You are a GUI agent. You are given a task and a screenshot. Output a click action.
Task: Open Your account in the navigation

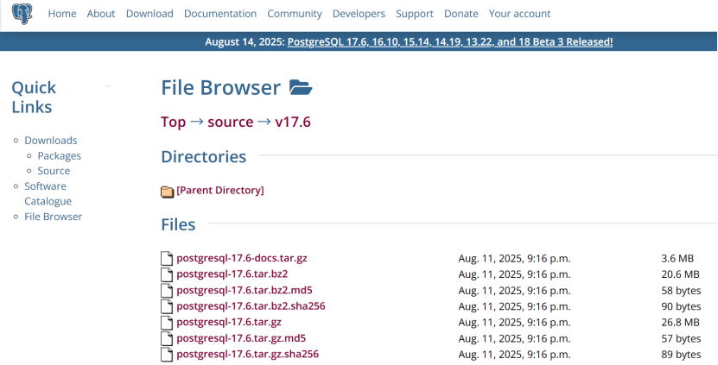click(519, 14)
